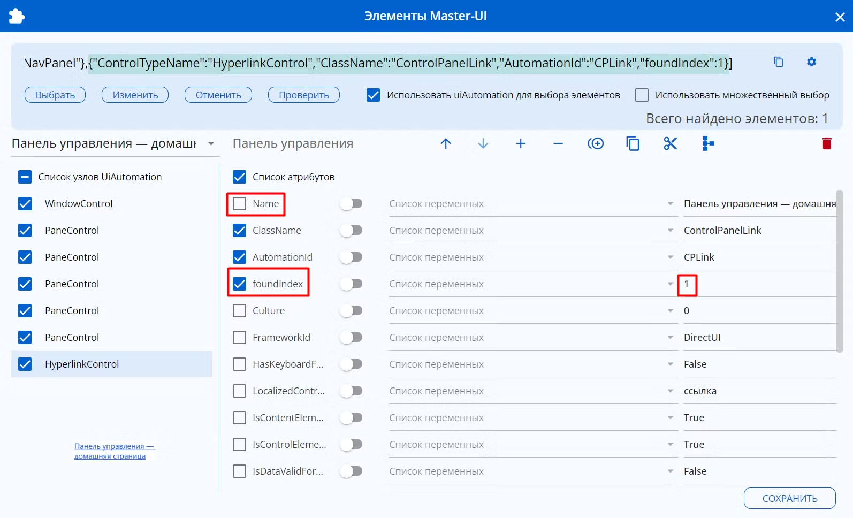Toggle the Список узлов UiAutomation checkbox
Screen dimensions: 853x518
click(x=25, y=177)
